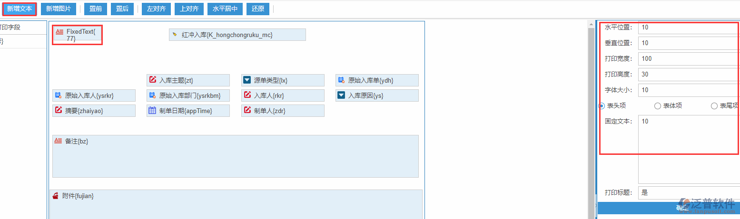Screen dimensions: 740x219
Task: Open the 打印标题 dropdown
Action: [x=689, y=193]
